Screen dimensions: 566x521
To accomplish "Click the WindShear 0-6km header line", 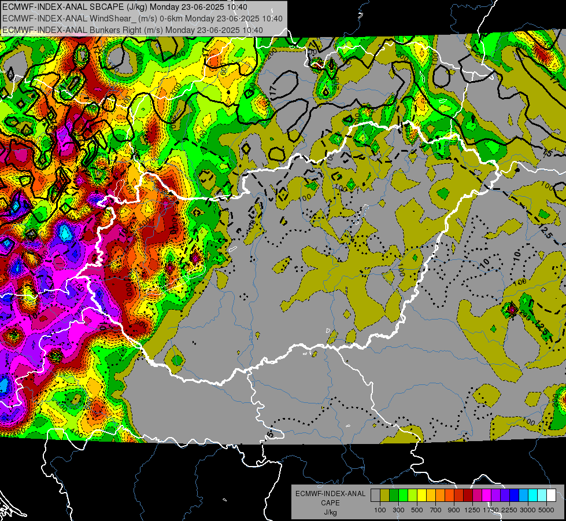I will point(142,19).
